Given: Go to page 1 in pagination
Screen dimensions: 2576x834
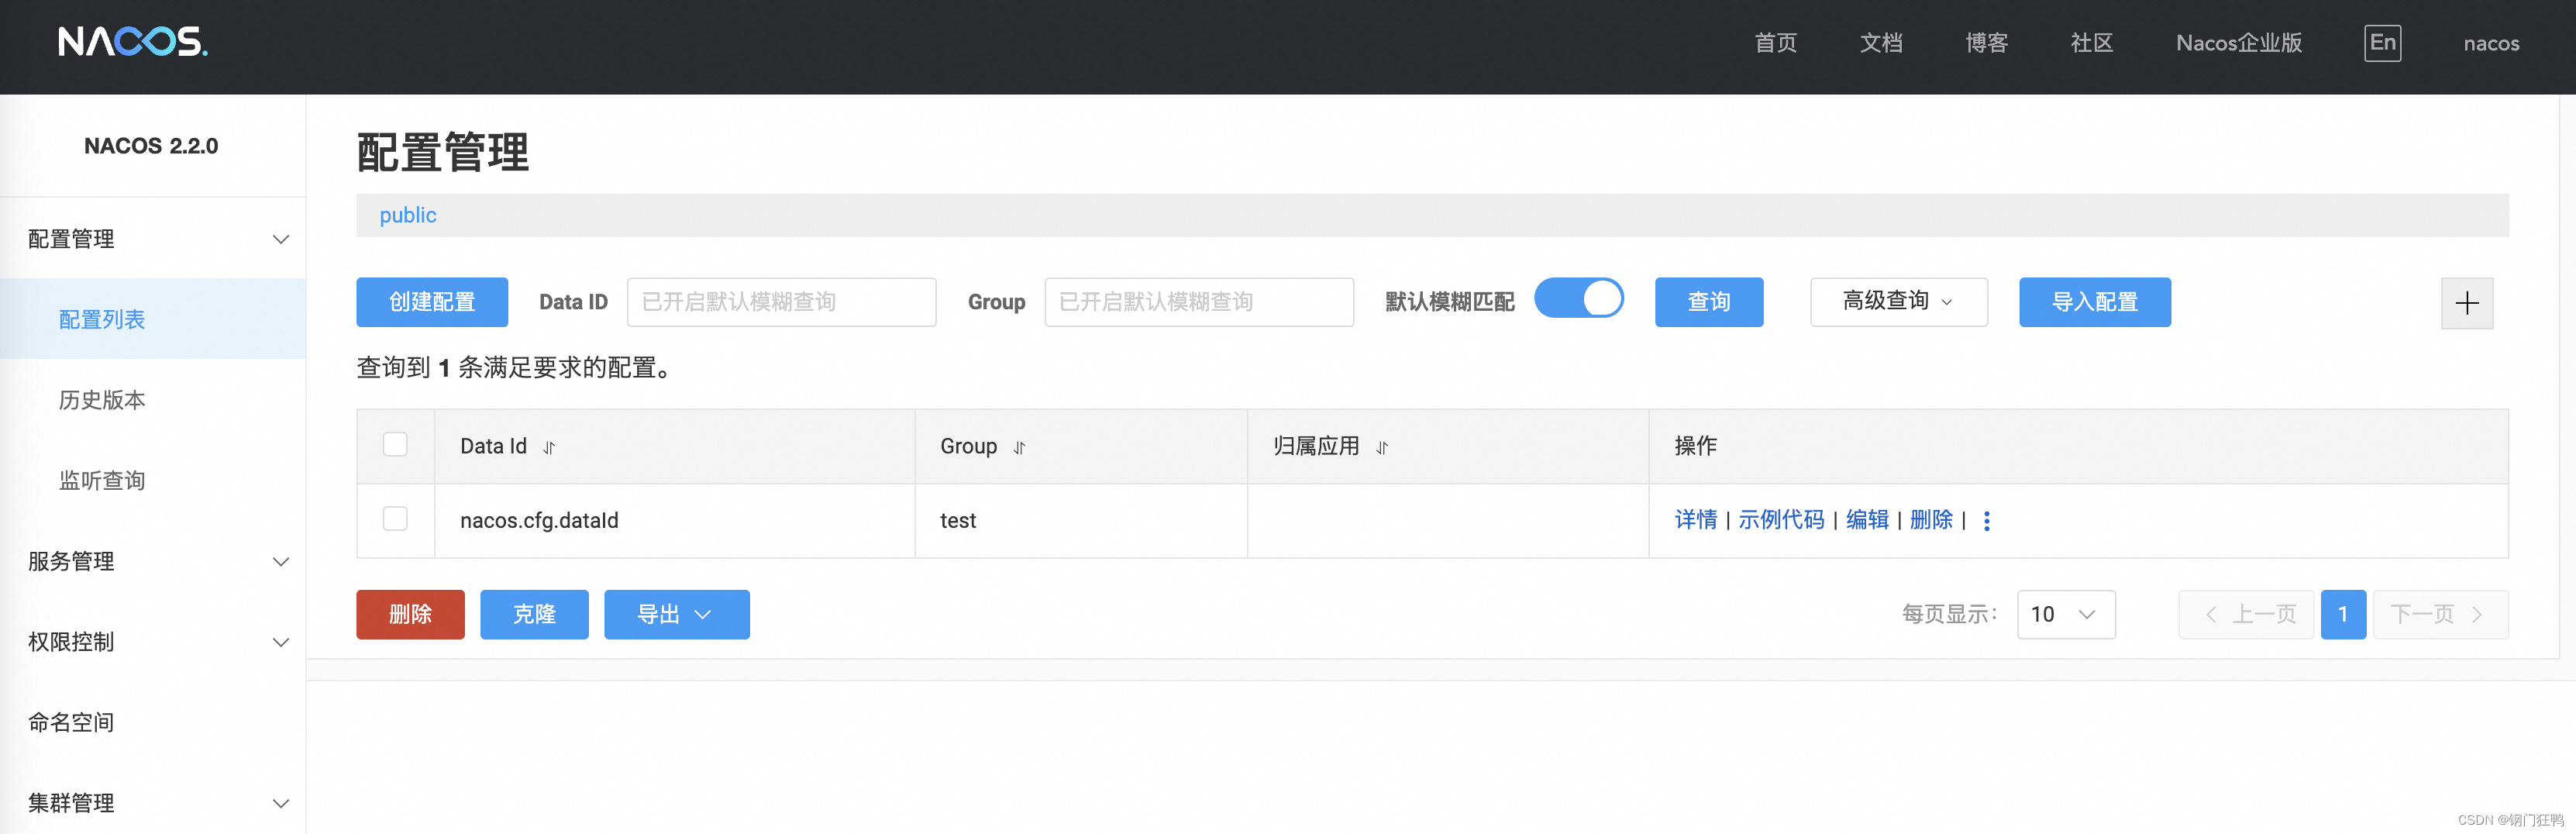Looking at the screenshot, I should coord(2342,614).
